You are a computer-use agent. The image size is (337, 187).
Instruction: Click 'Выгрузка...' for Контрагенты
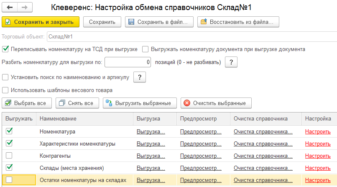(151, 156)
